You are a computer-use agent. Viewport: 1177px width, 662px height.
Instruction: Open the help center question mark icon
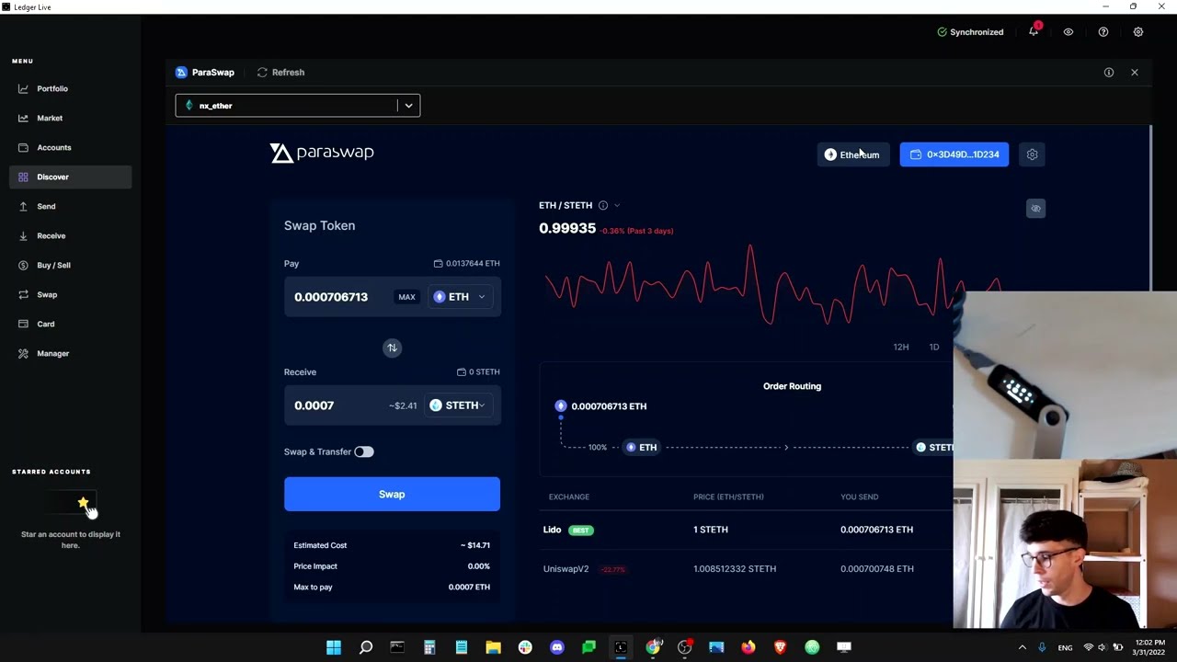click(x=1103, y=31)
